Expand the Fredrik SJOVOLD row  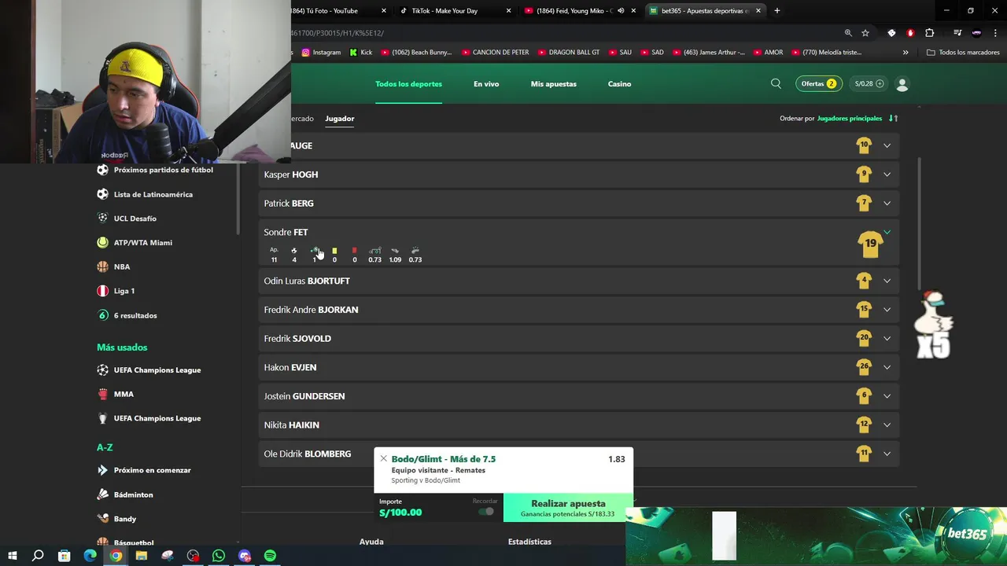click(x=887, y=338)
